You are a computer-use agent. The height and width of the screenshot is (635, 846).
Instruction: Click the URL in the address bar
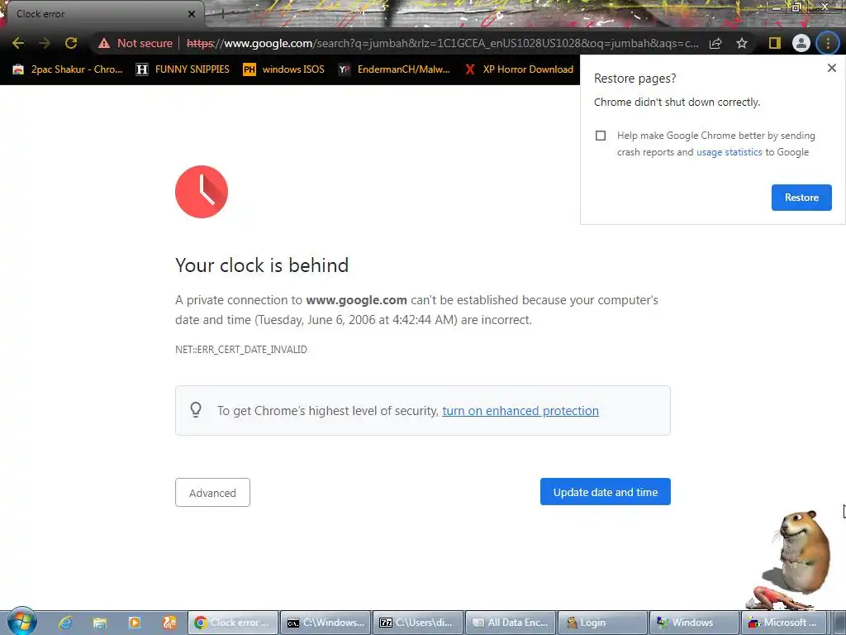pos(443,43)
